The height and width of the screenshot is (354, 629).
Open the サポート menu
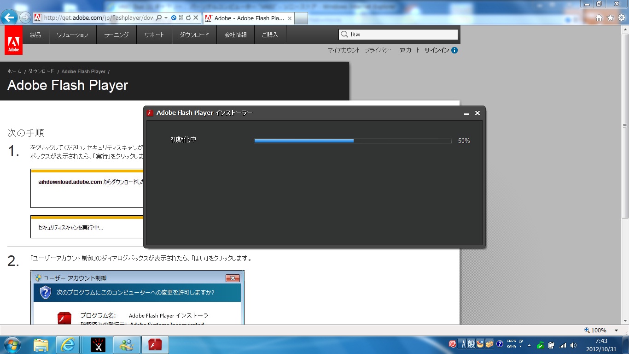point(154,35)
